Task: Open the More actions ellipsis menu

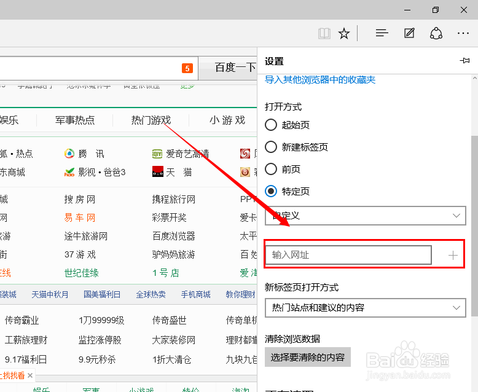Action: pyautogui.click(x=463, y=33)
